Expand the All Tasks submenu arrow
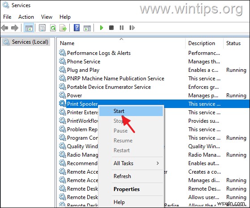250x208 pixels. pos(158,163)
